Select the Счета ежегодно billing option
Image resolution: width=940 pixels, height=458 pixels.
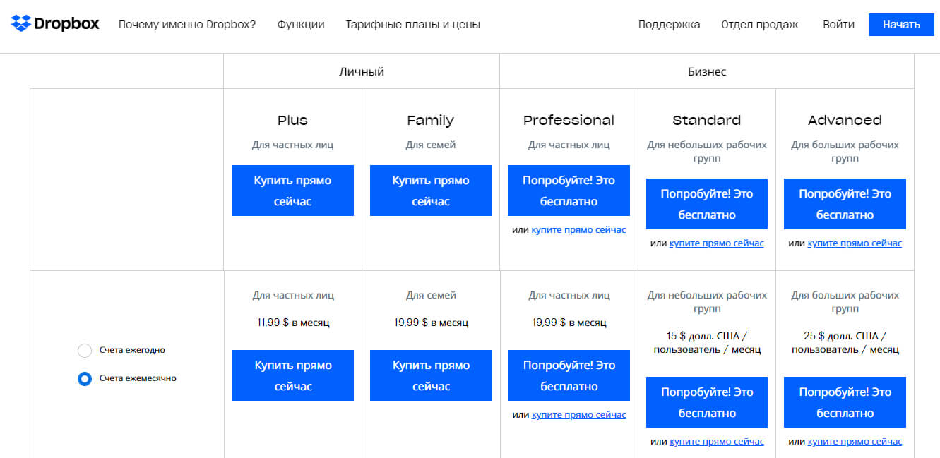pos(85,350)
